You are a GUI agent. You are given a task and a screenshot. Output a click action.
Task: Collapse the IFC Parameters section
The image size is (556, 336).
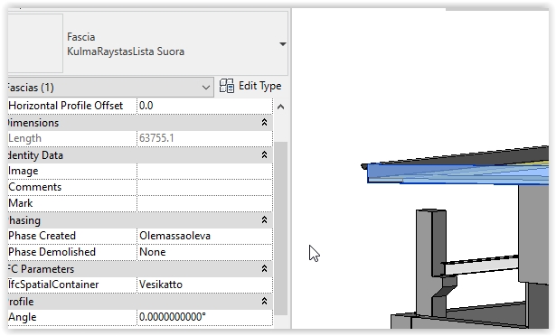point(264,269)
